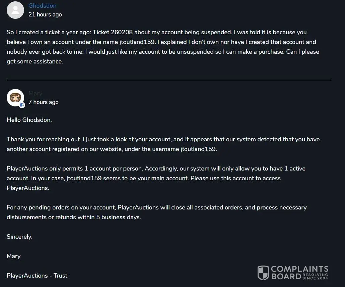The width and height of the screenshot is (345, 287).
Task: Click the "For any pending orders" paragraph
Action: (156, 212)
